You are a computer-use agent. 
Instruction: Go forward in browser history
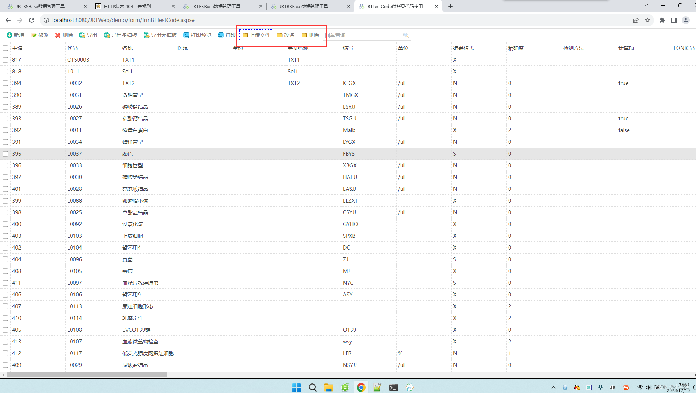pos(20,20)
